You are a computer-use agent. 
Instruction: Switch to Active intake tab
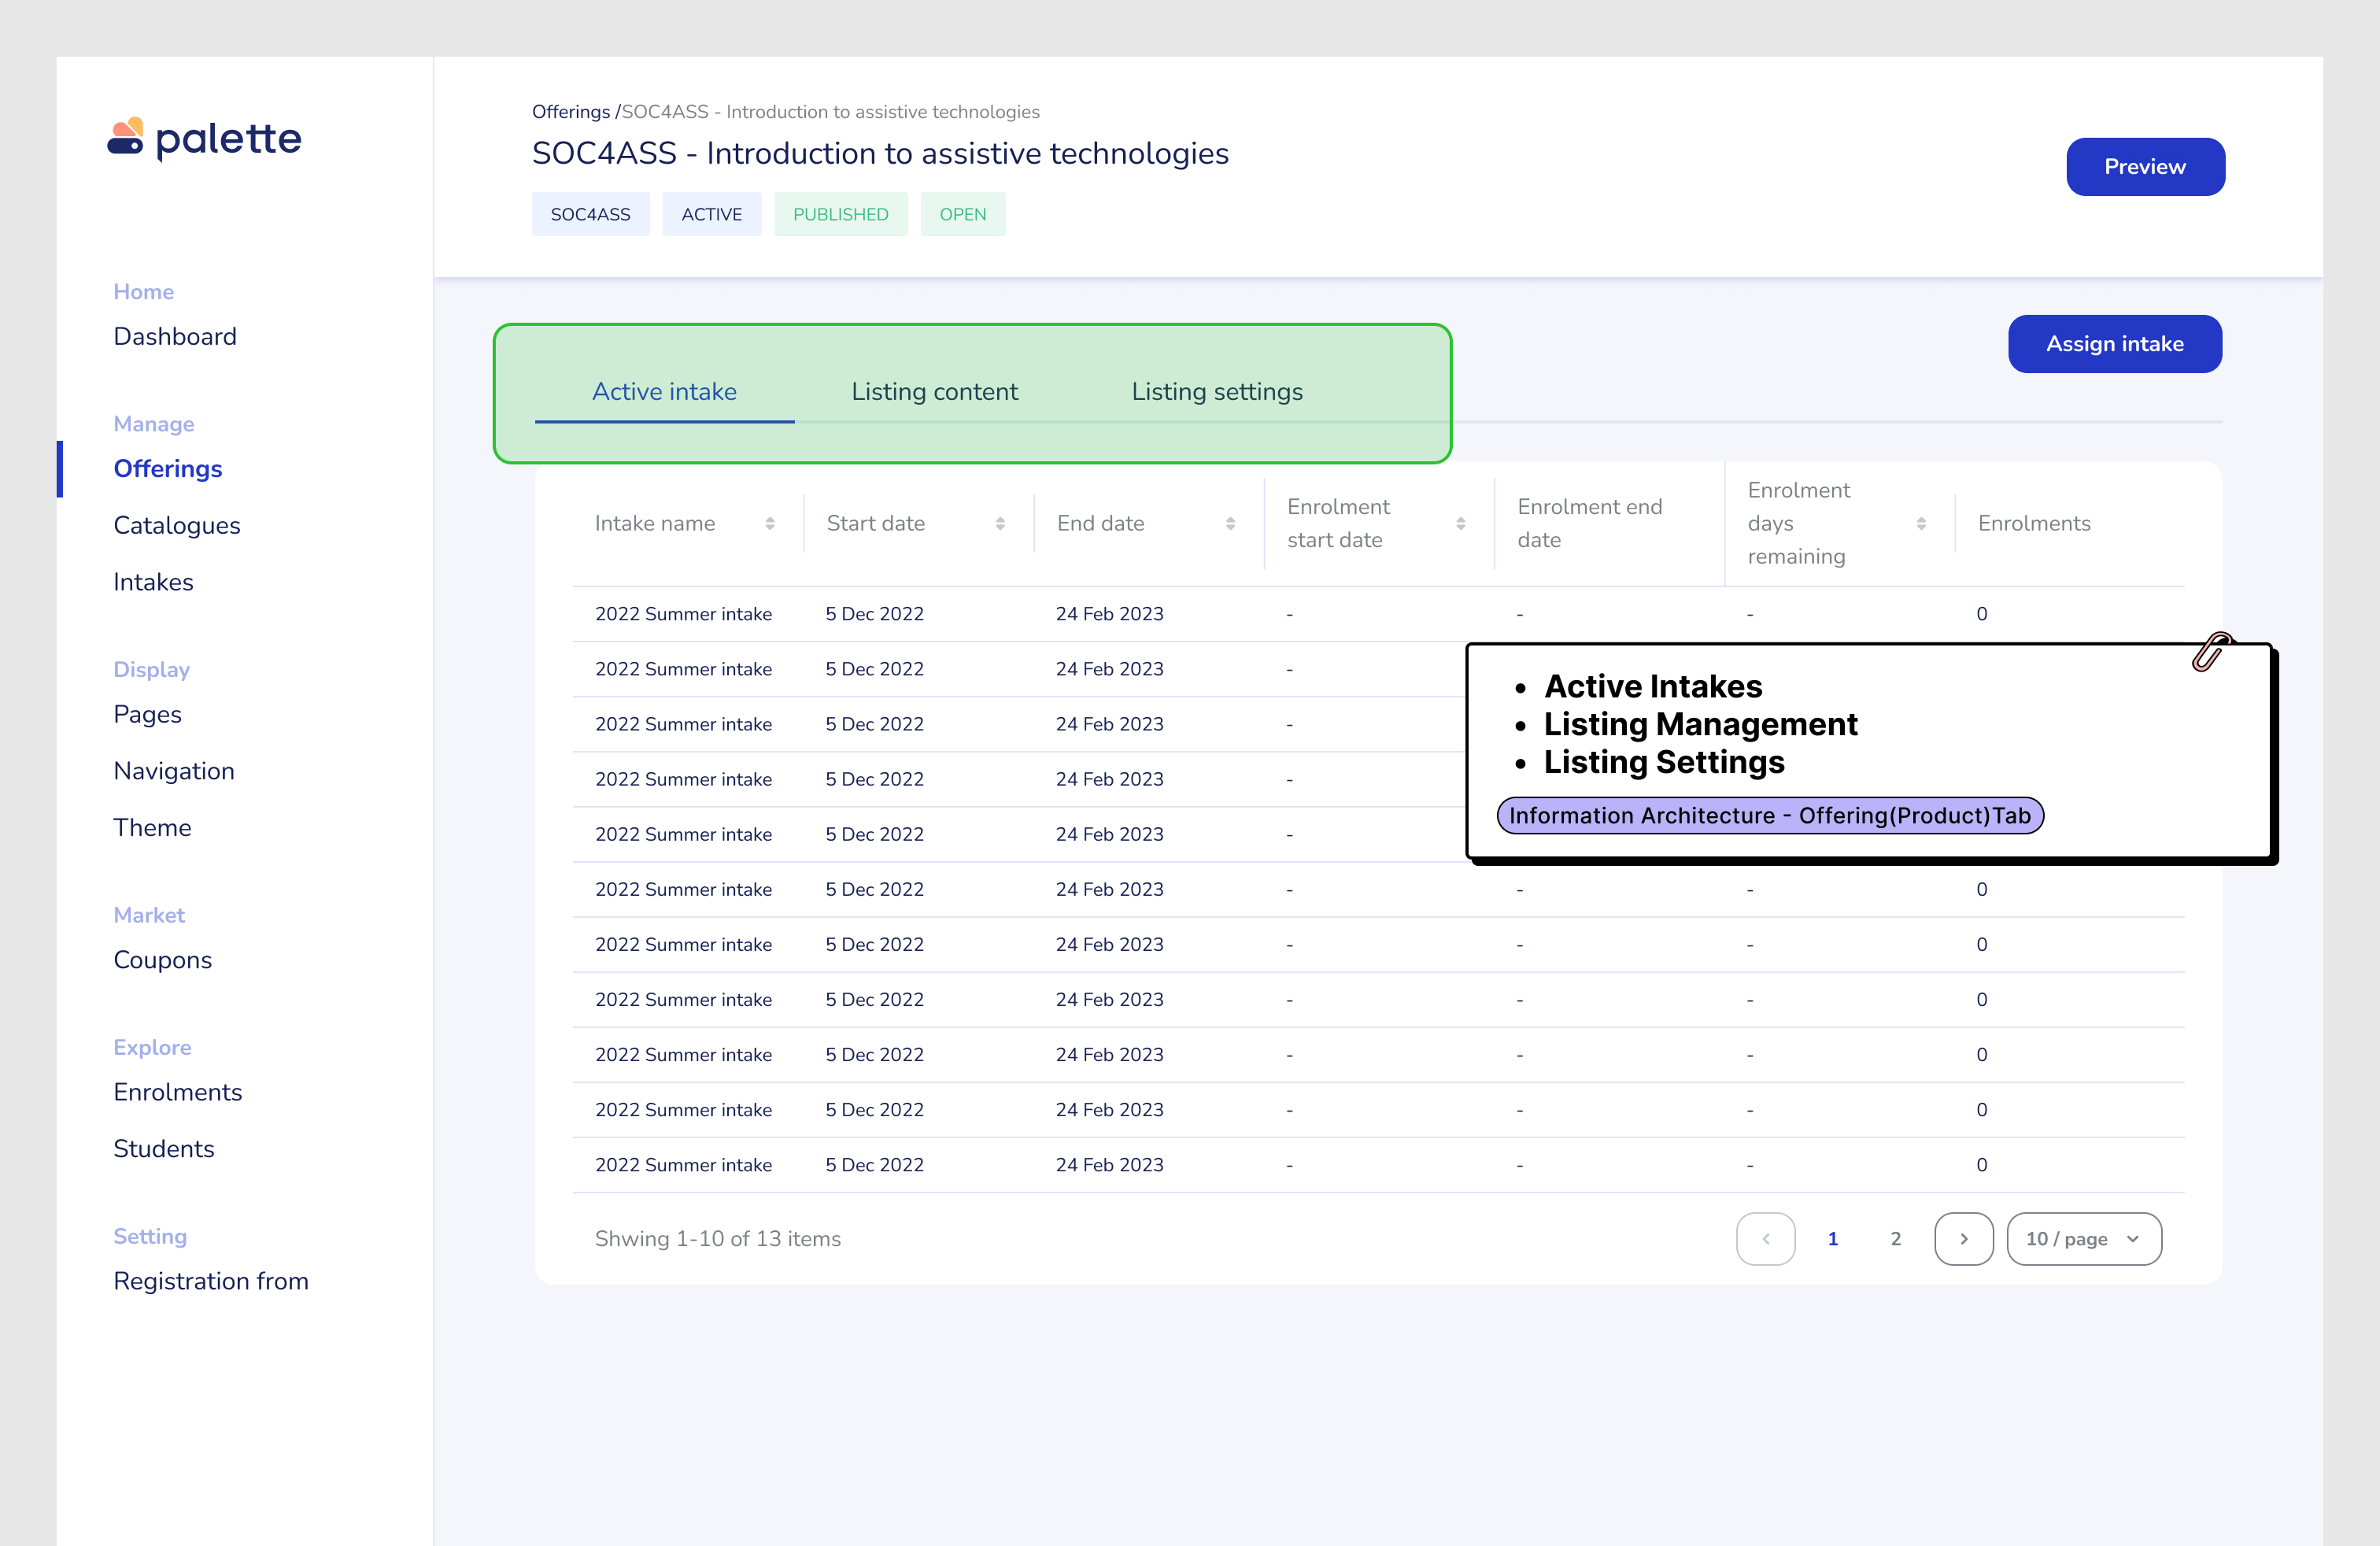point(664,392)
